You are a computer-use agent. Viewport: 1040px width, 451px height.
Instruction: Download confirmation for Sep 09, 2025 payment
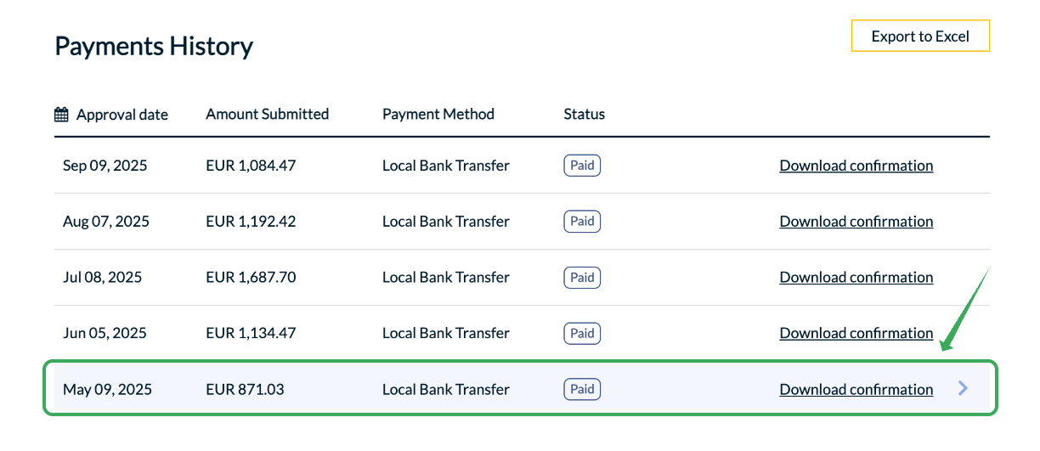coord(856,166)
